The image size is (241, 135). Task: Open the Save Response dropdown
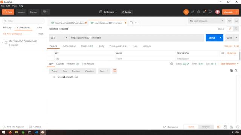pos(229,63)
